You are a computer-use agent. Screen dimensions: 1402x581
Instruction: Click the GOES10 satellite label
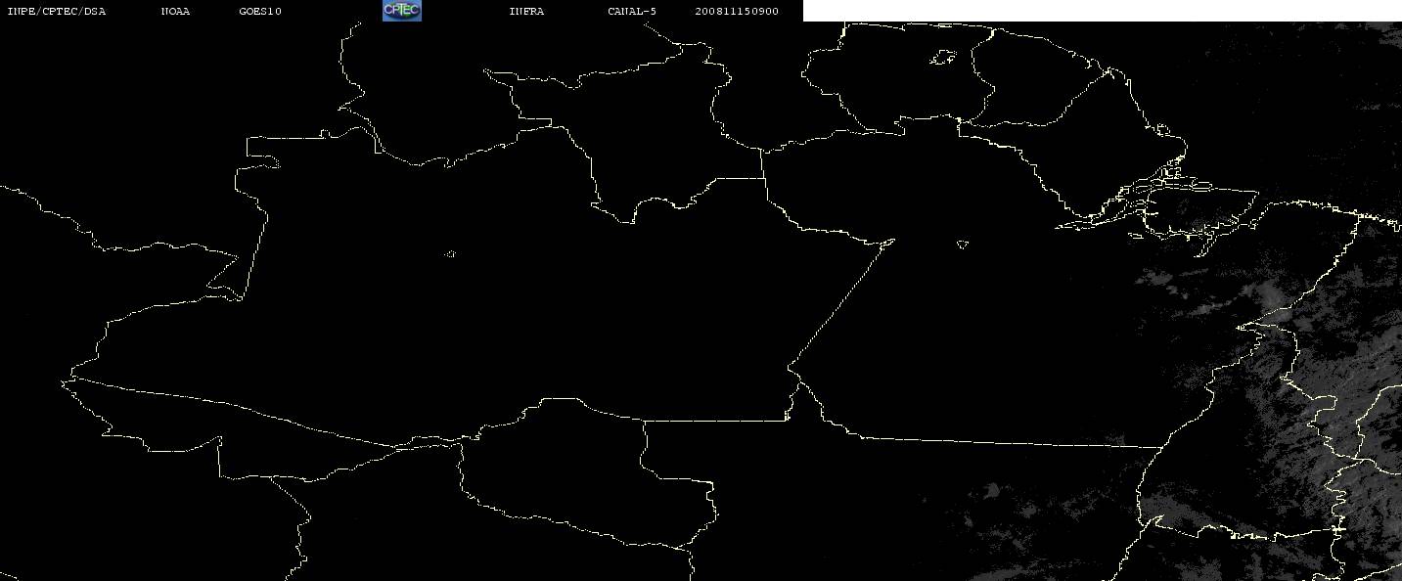(x=260, y=12)
